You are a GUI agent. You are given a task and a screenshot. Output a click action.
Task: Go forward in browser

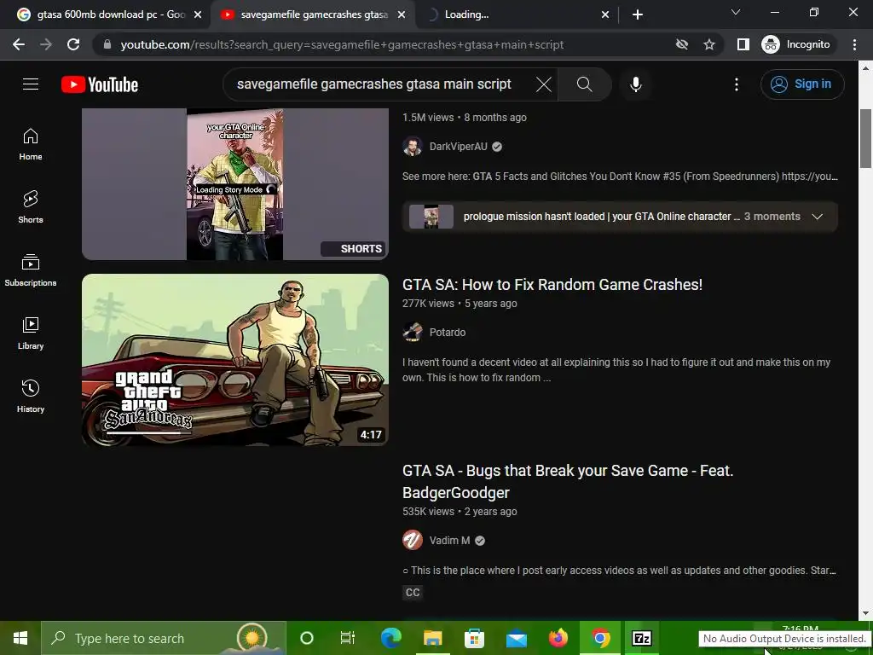click(x=46, y=44)
